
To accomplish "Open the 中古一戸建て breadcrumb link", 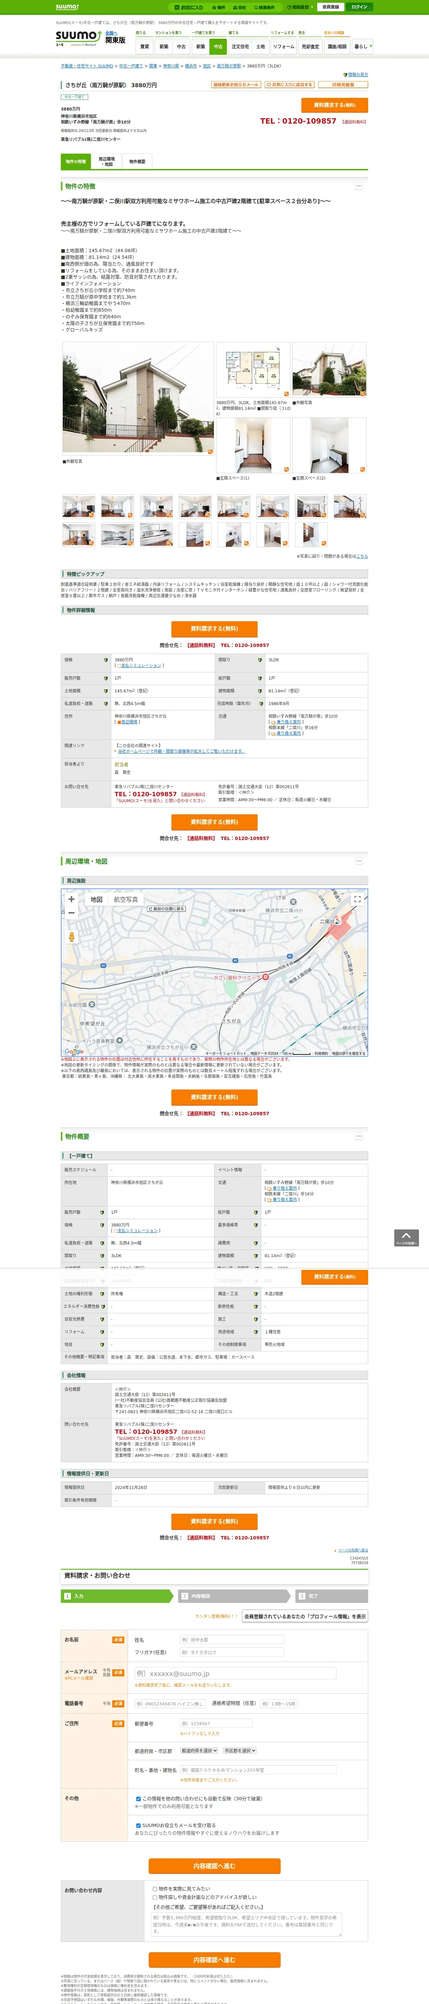I will click(x=131, y=66).
